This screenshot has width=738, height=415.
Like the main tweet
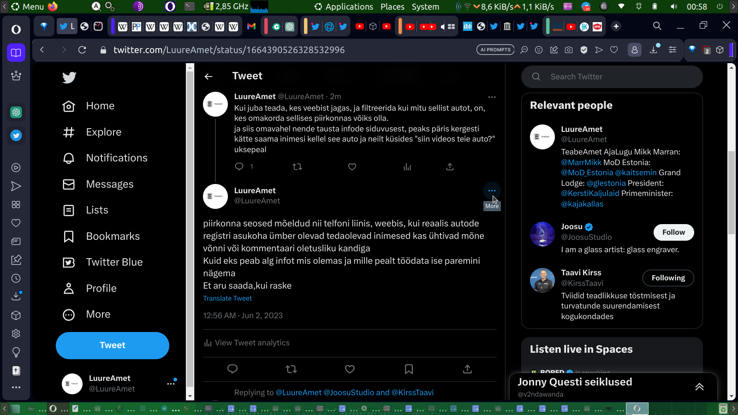[350, 369]
